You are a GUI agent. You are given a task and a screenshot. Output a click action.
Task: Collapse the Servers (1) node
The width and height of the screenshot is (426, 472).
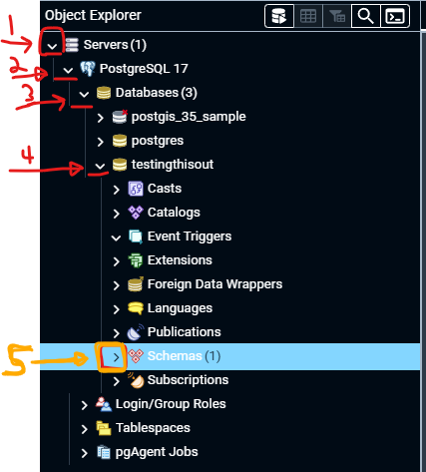click(52, 46)
